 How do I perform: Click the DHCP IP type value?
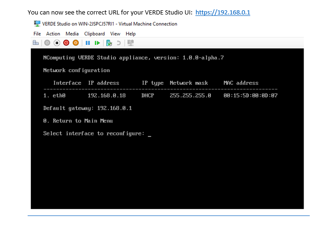click(x=148, y=95)
